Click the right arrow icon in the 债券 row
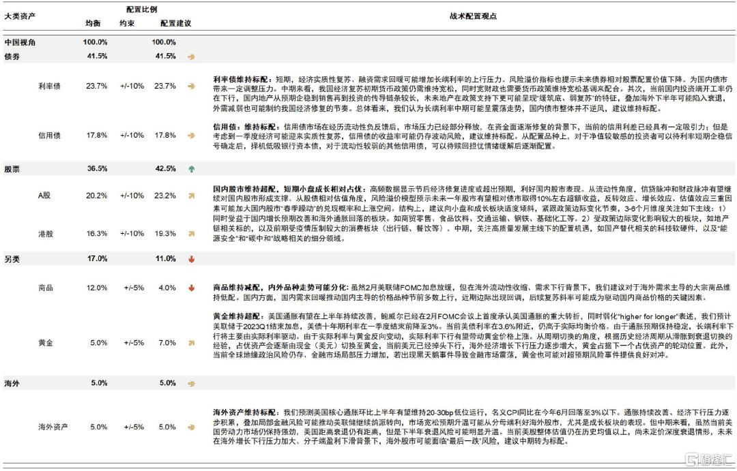 pyautogui.click(x=191, y=57)
